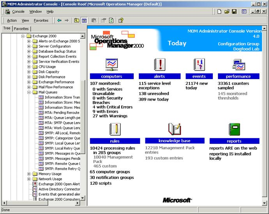
Task: Expand the Disk Capacity node
Action: 29,72
